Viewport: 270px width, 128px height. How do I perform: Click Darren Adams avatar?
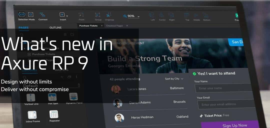click(x=117, y=103)
